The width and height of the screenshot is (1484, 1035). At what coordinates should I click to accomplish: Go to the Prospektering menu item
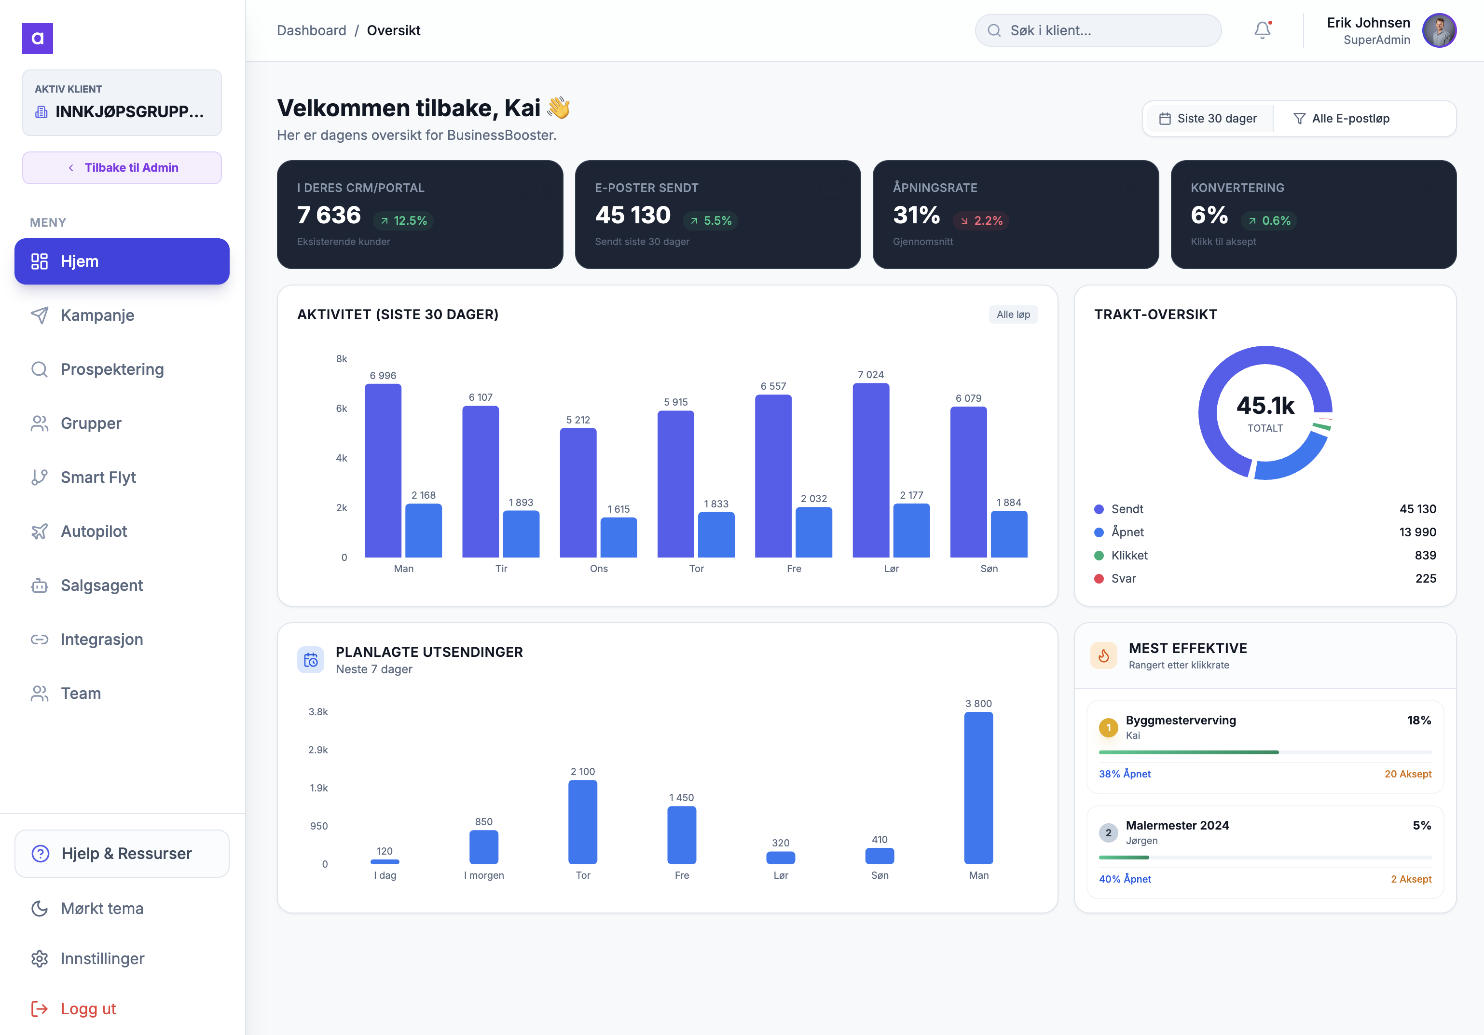click(x=112, y=369)
